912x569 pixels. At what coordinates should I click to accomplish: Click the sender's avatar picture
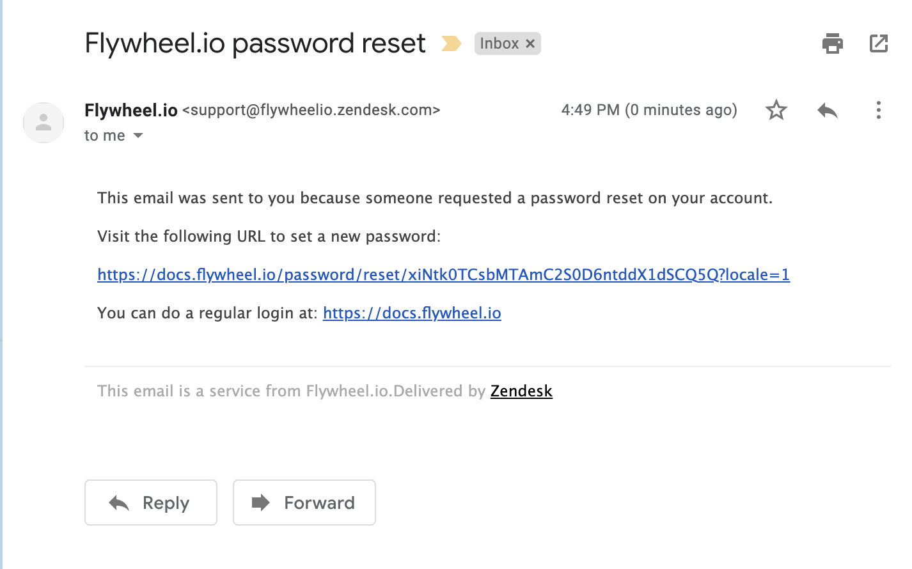[43, 122]
